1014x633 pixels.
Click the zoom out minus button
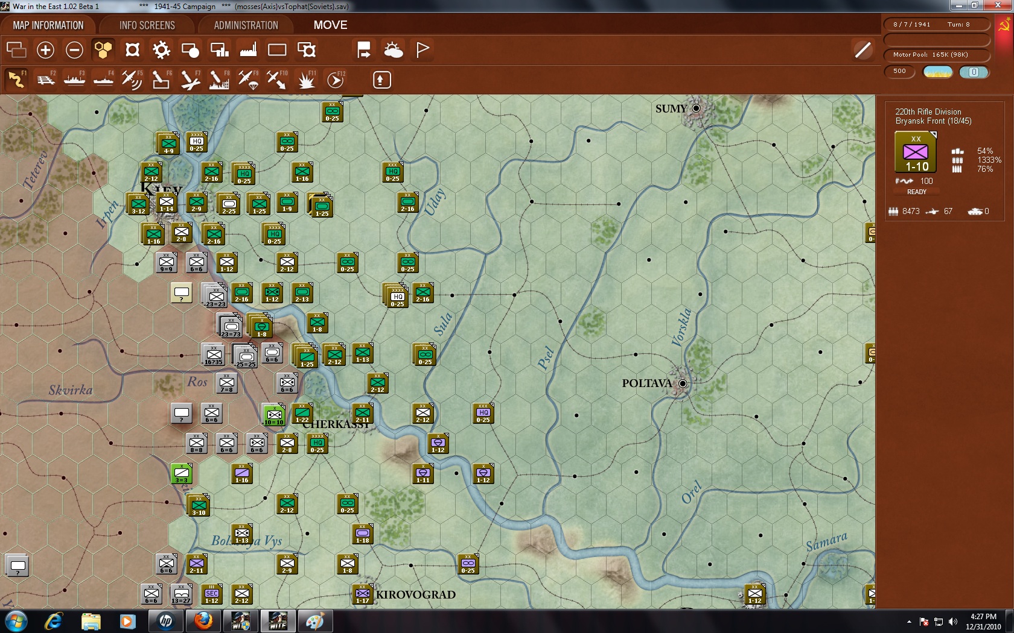tap(74, 50)
